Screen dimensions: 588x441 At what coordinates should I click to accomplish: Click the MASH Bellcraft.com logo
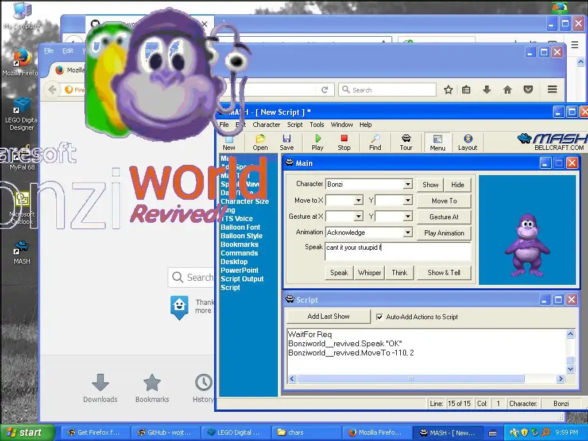pos(552,142)
